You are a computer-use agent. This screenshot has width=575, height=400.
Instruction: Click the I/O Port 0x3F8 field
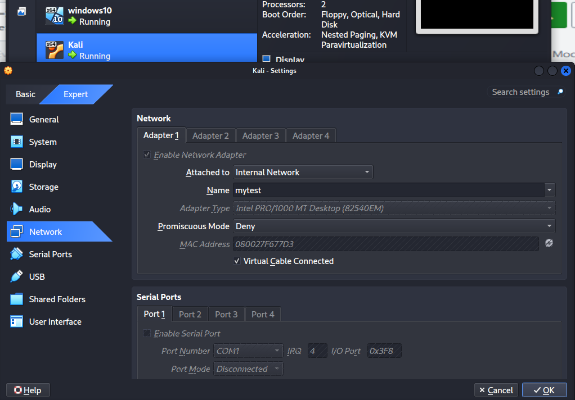(384, 351)
